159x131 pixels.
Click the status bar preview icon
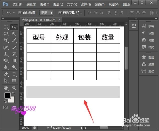pyautogui.click(x=35, y=128)
